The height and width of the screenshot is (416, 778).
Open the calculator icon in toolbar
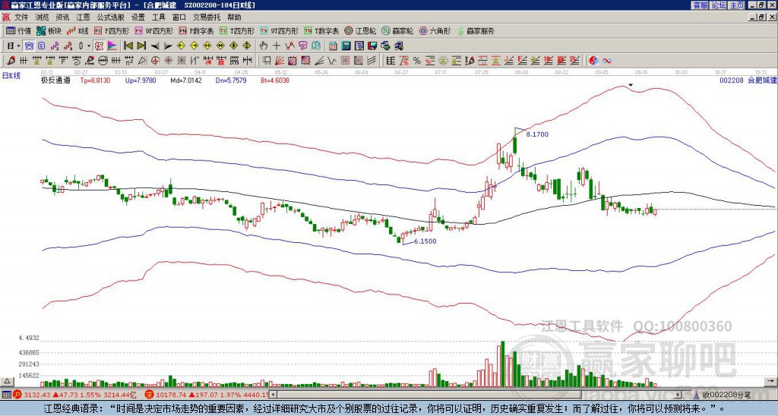(346, 46)
